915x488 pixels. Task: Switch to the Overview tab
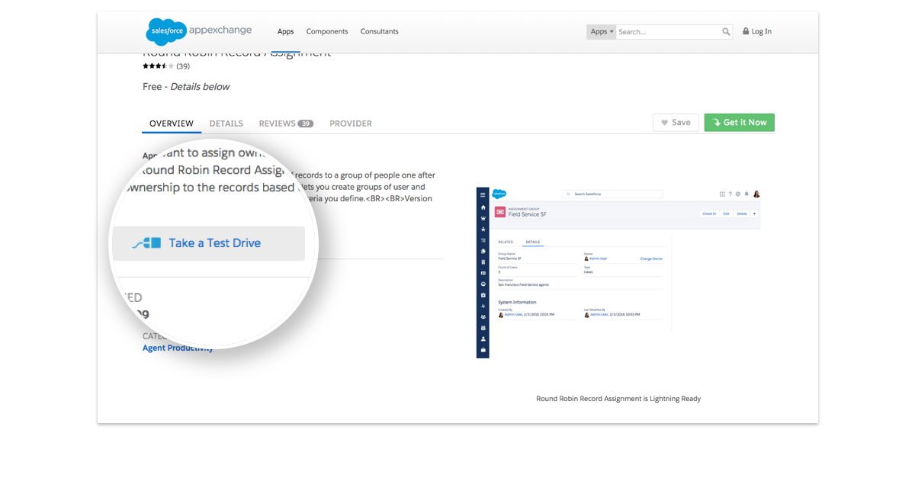coord(172,124)
